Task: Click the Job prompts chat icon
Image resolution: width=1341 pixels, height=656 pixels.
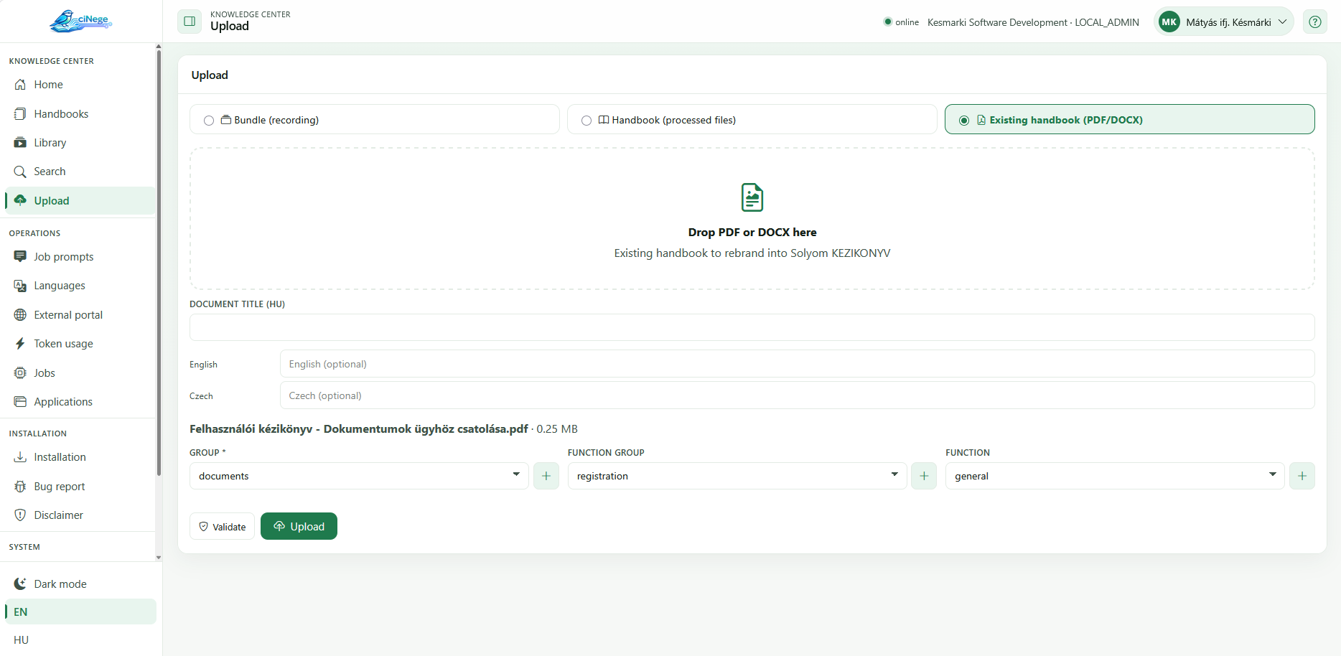Action: (20, 257)
